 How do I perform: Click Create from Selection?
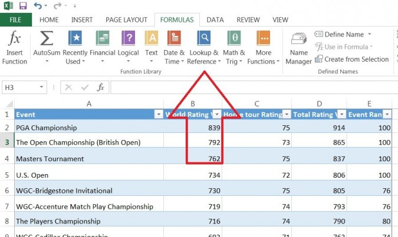point(352,59)
